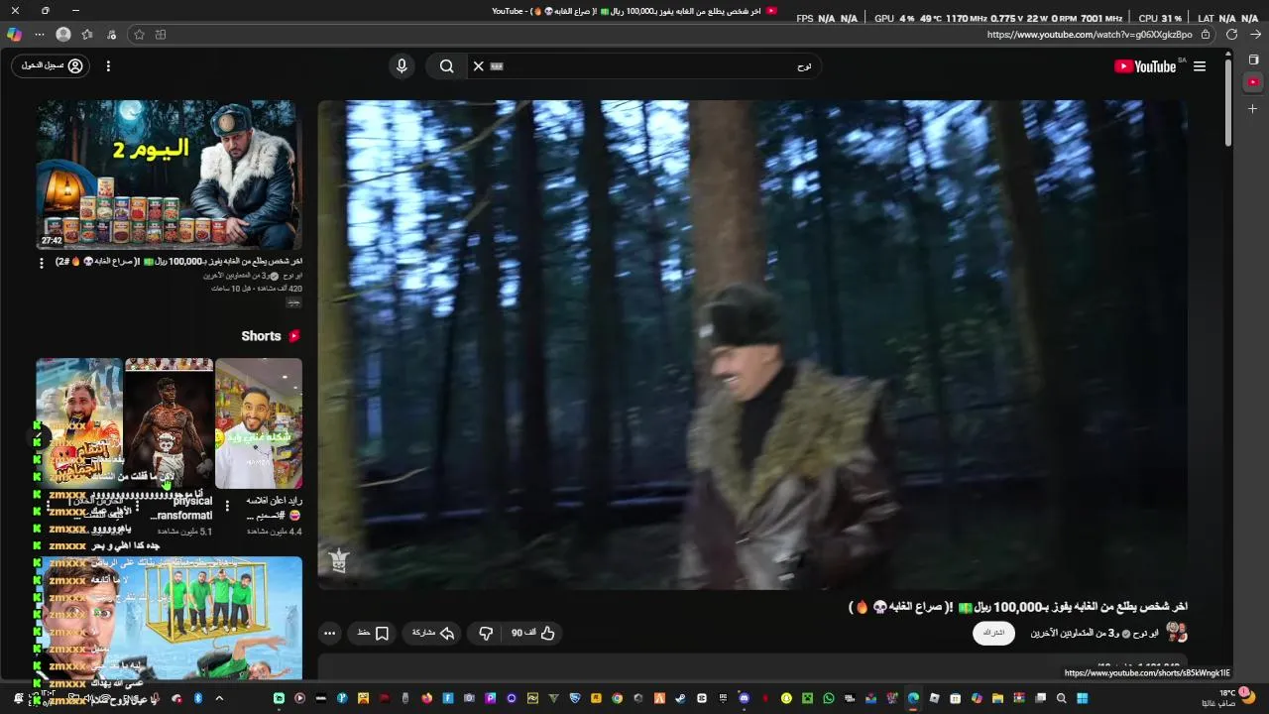Pause the playing forest video
1269x714 pixels.
[752, 344]
